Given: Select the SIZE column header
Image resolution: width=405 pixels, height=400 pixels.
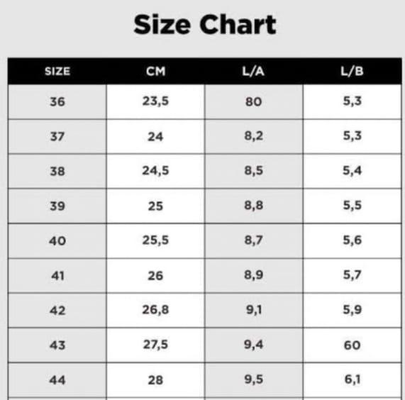Looking at the screenshot, I should (x=57, y=71).
